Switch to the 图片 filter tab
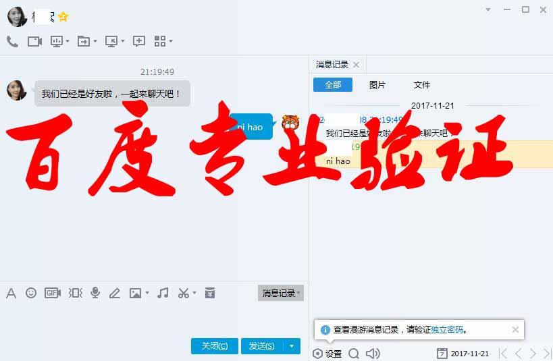Image resolution: width=553 pixels, height=361 pixels. pos(377,84)
